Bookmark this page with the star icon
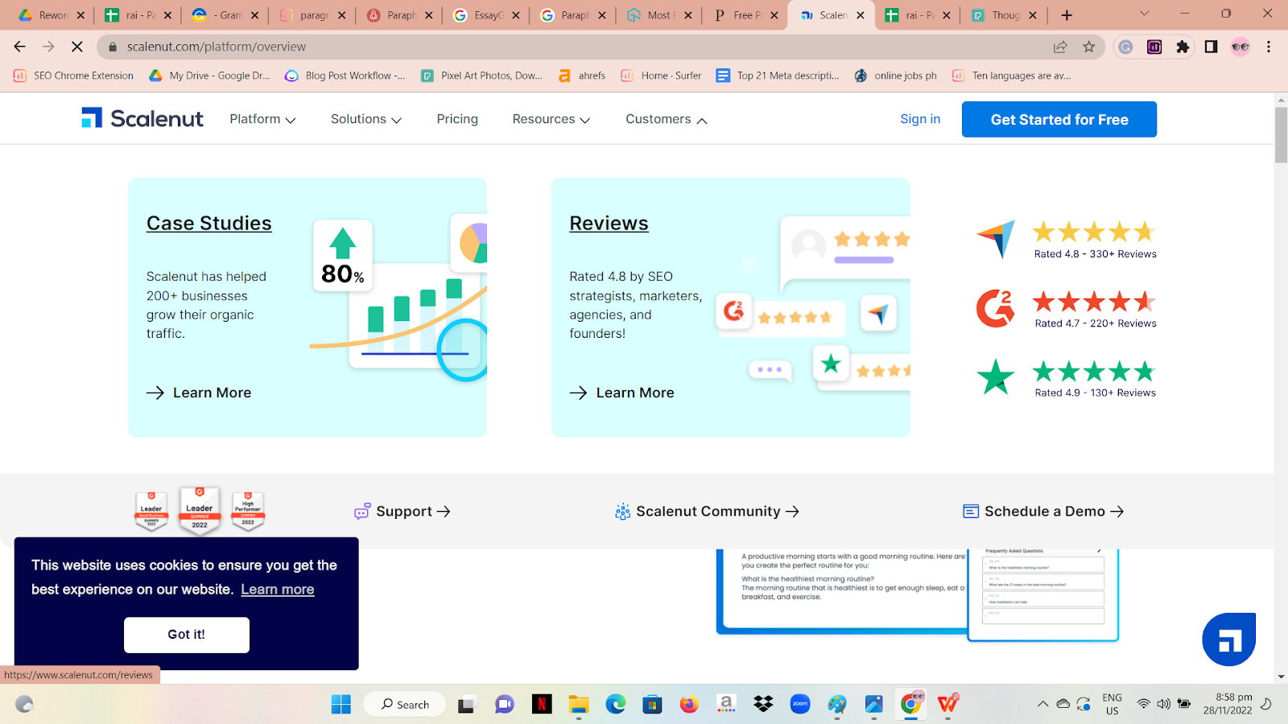This screenshot has width=1288, height=724. [x=1089, y=47]
